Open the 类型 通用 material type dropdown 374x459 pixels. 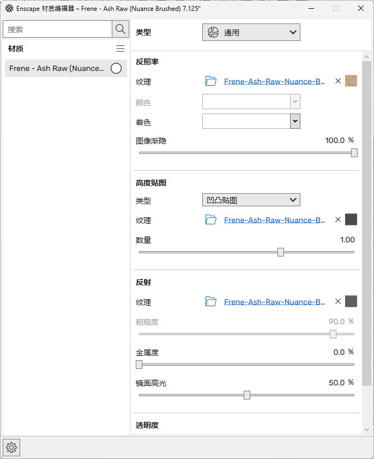click(251, 32)
